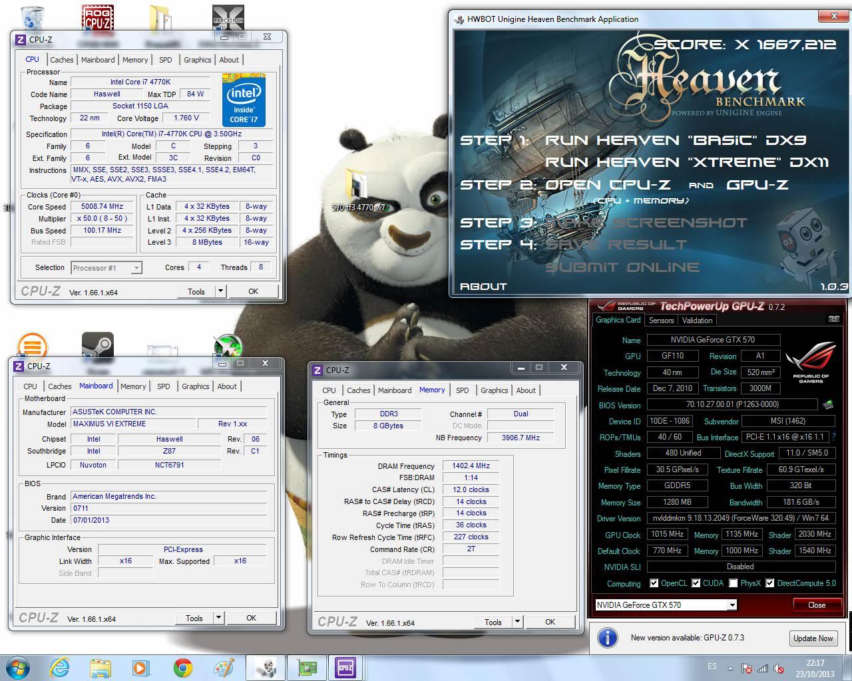
Task: Uncheck the CUDA checkbox in GPU-Z
Action: (696, 583)
